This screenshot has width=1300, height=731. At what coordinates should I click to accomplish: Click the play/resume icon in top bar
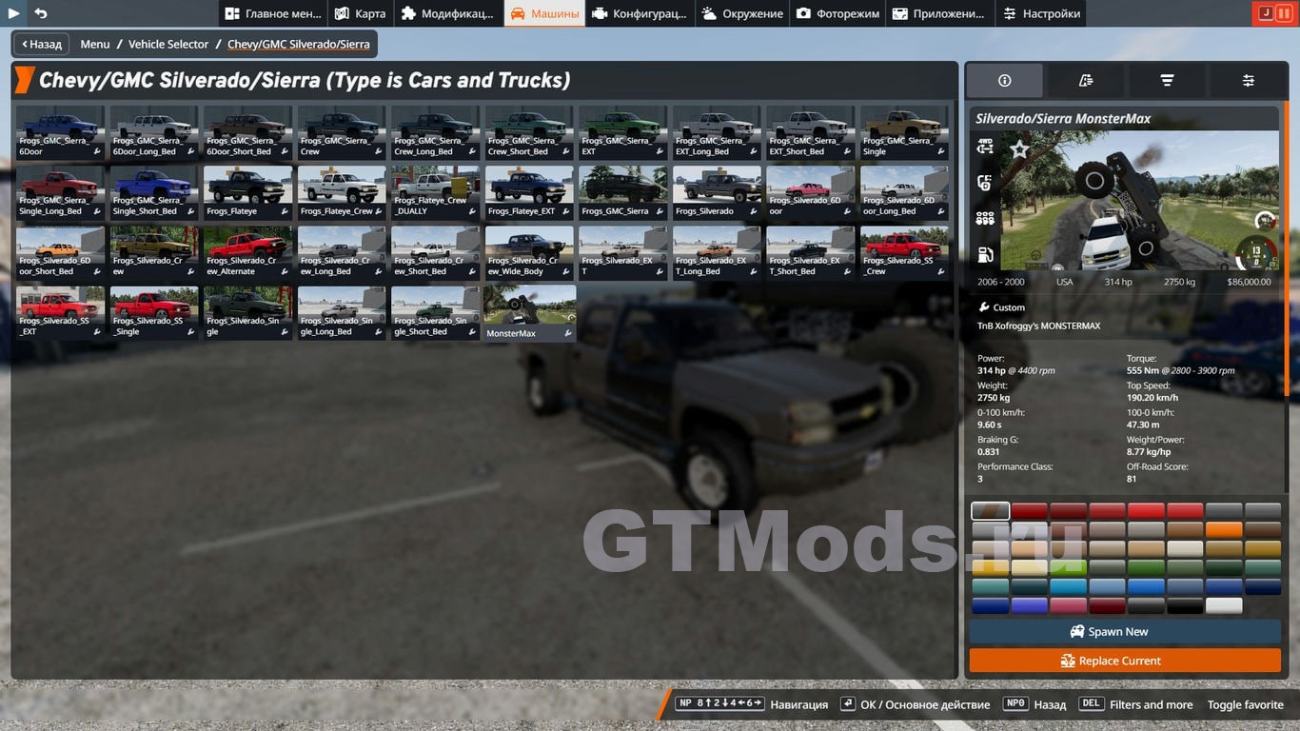[14, 13]
